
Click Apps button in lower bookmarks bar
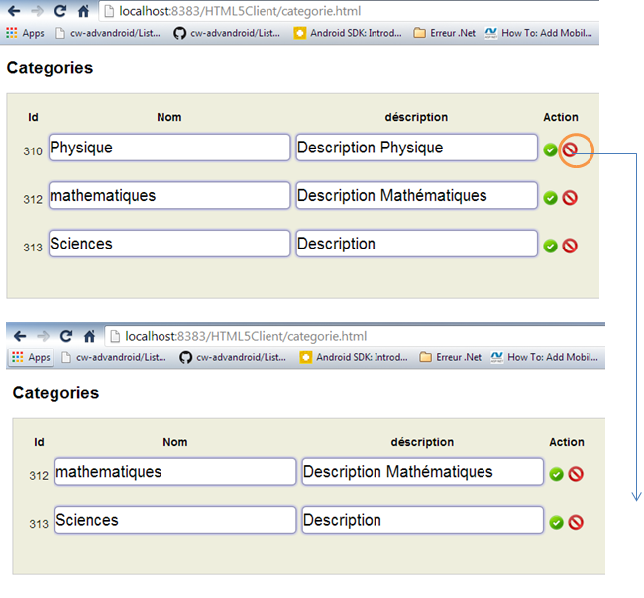(x=31, y=357)
